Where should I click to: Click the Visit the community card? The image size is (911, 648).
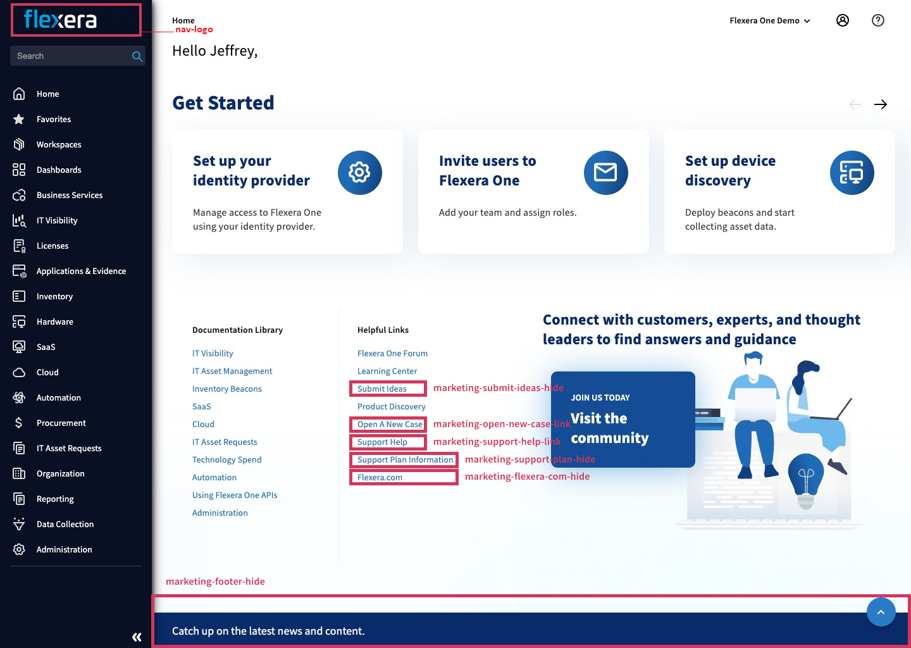(623, 420)
